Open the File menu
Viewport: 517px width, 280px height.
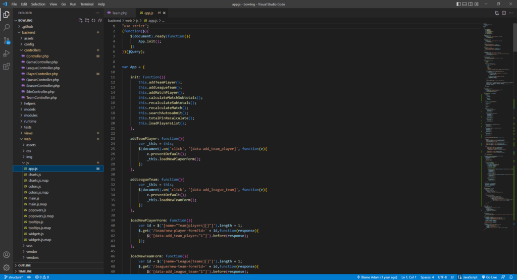coord(14,4)
